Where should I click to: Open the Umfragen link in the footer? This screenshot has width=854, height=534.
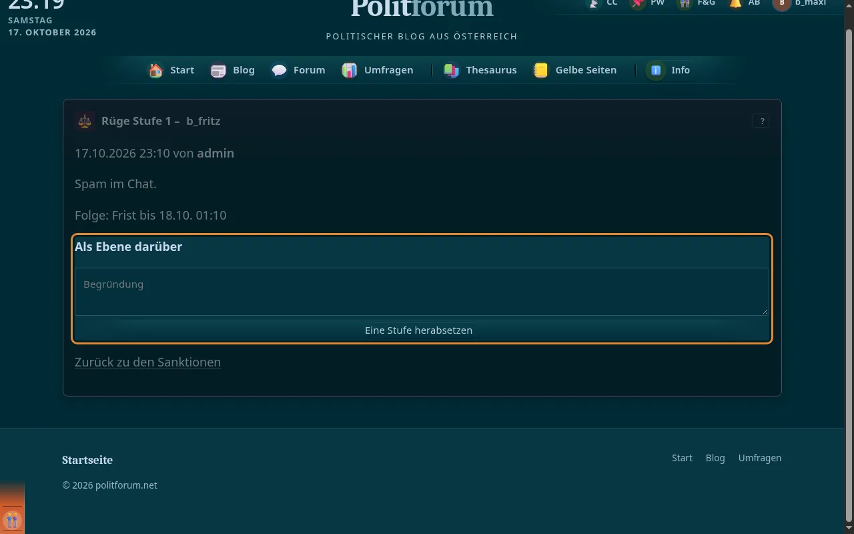[760, 458]
